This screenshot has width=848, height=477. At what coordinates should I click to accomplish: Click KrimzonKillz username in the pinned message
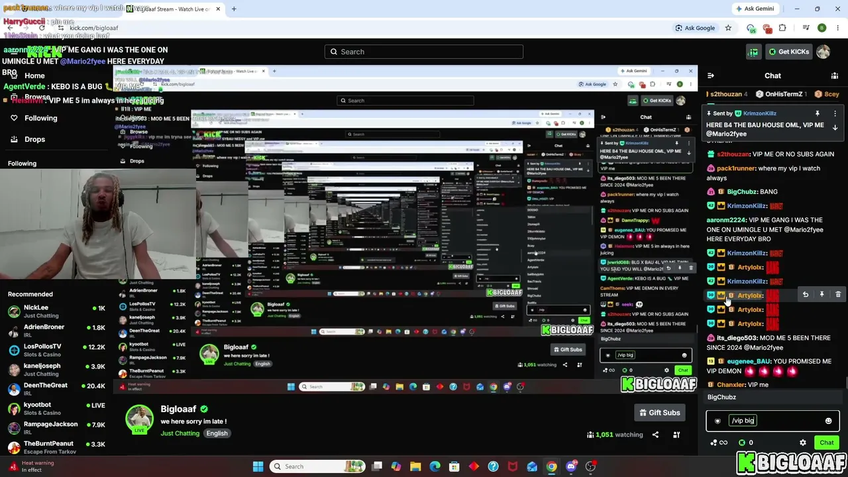pos(759,113)
